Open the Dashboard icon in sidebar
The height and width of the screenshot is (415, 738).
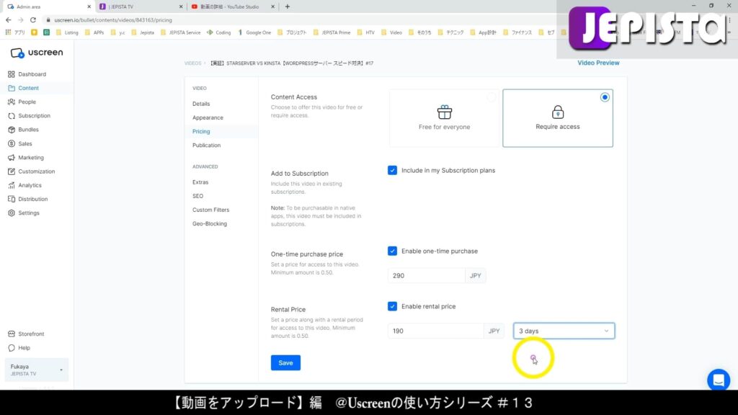12,74
